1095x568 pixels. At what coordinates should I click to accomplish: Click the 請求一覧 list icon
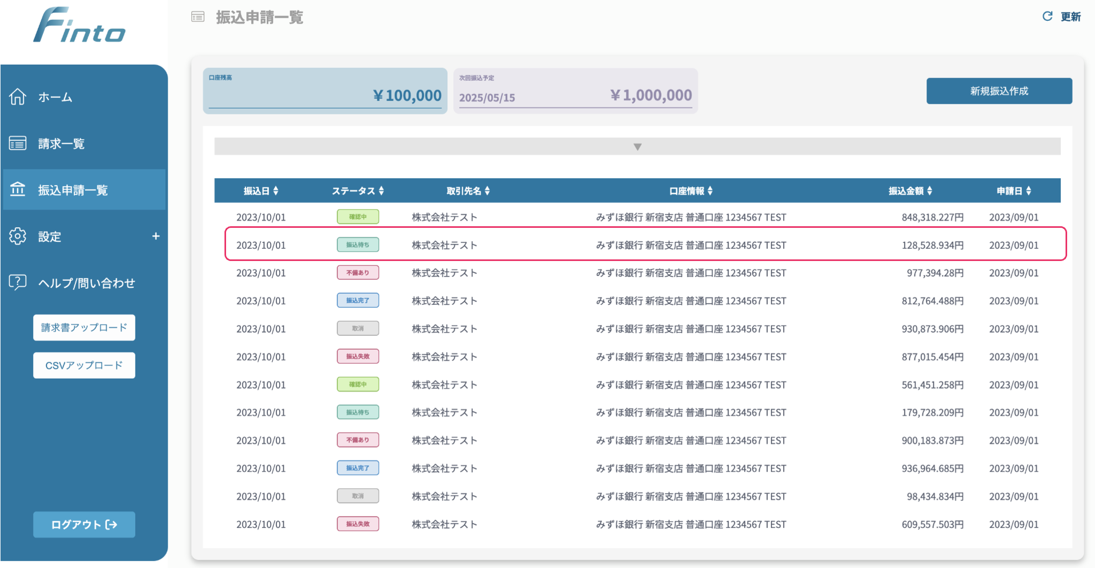[18, 143]
